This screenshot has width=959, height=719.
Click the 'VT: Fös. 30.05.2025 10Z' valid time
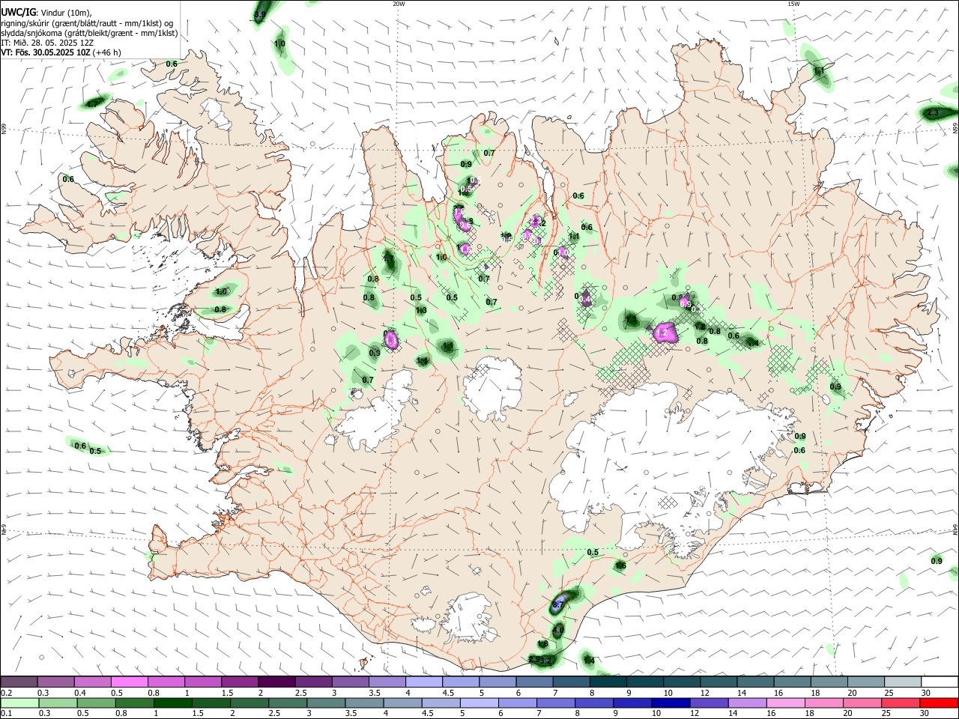pyautogui.click(x=46, y=52)
